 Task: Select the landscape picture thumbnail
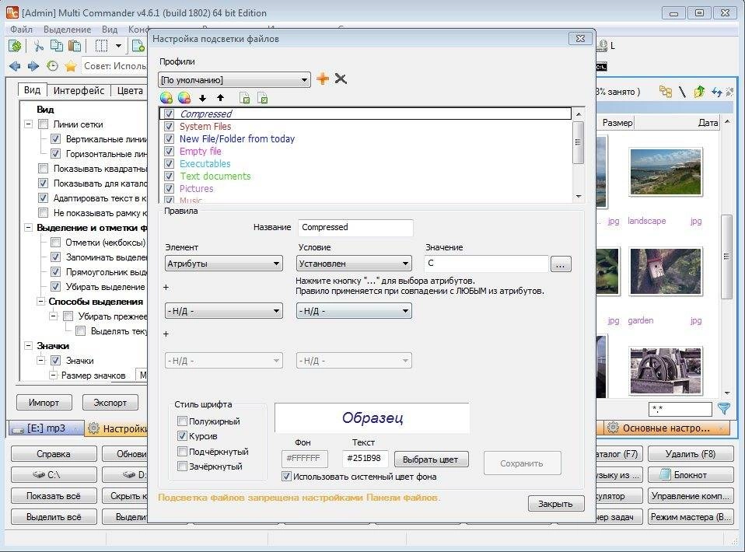(665, 172)
